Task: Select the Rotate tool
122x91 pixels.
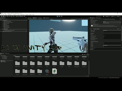Action: point(6,16)
